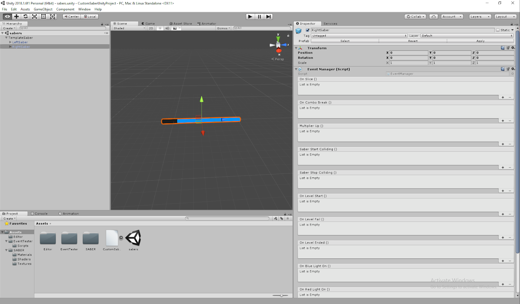Add an entry to On Slice list
This screenshot has width=520, height=304.
(x=503, y=97)
